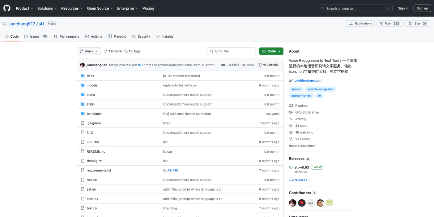This screenshot has width=434, height=217.
Task: Open the main branch dropdown
Action: (x=89, y=51)
